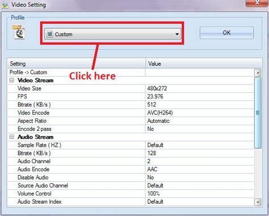Collapse the Audio Stream group
The height and width of the screenshot is (216, 269).
click(x=12, y=137)
